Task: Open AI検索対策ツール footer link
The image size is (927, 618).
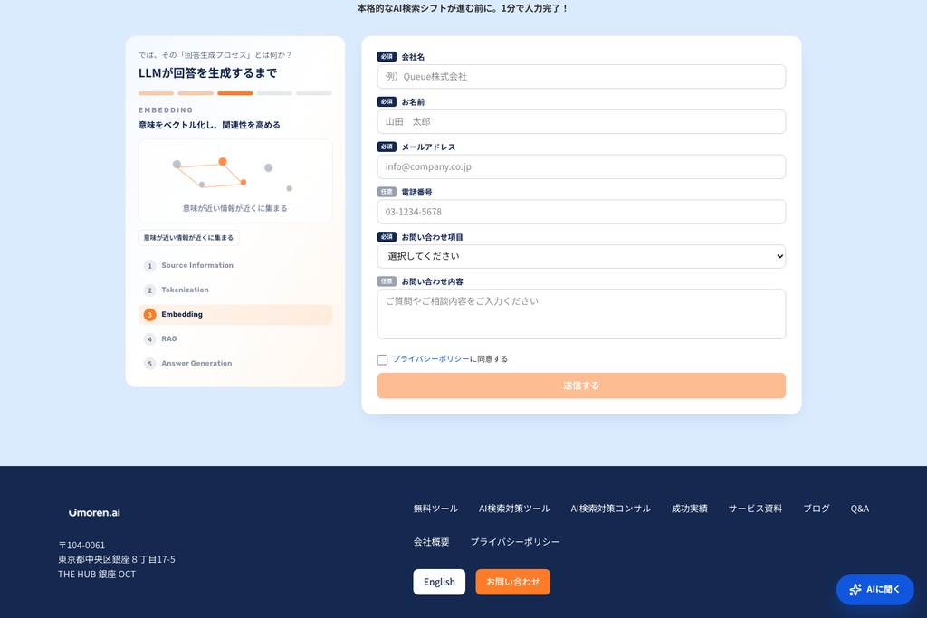Action: tap(514, 509)
